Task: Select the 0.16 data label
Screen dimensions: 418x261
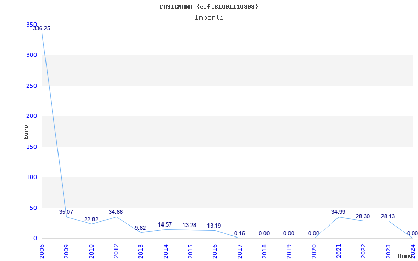Action: (239, 233)
